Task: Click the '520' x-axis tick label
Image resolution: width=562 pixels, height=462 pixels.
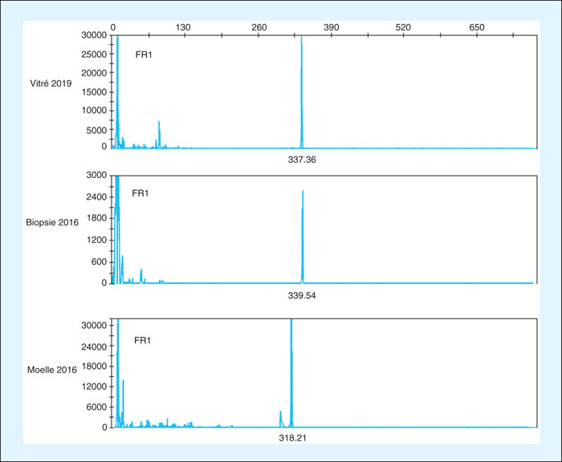Action: tap(403, 27)
